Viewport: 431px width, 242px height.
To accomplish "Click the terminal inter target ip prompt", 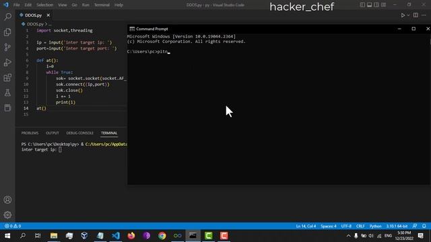I will pyautogui.click(x=41, y=150).
